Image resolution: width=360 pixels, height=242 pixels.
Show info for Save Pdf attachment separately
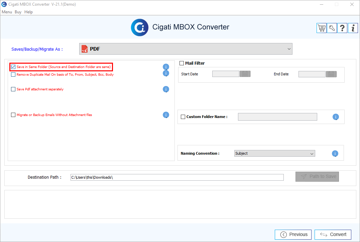tap(166, 89)
